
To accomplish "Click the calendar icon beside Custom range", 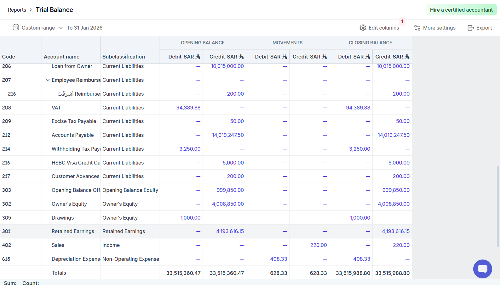I will (x=16, y=28).
